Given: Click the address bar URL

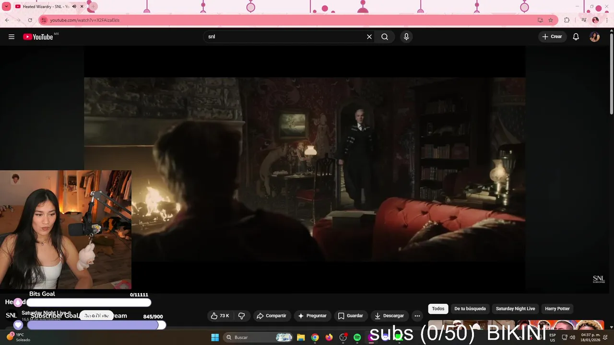Looking at the screenshot, I should 85,20.
